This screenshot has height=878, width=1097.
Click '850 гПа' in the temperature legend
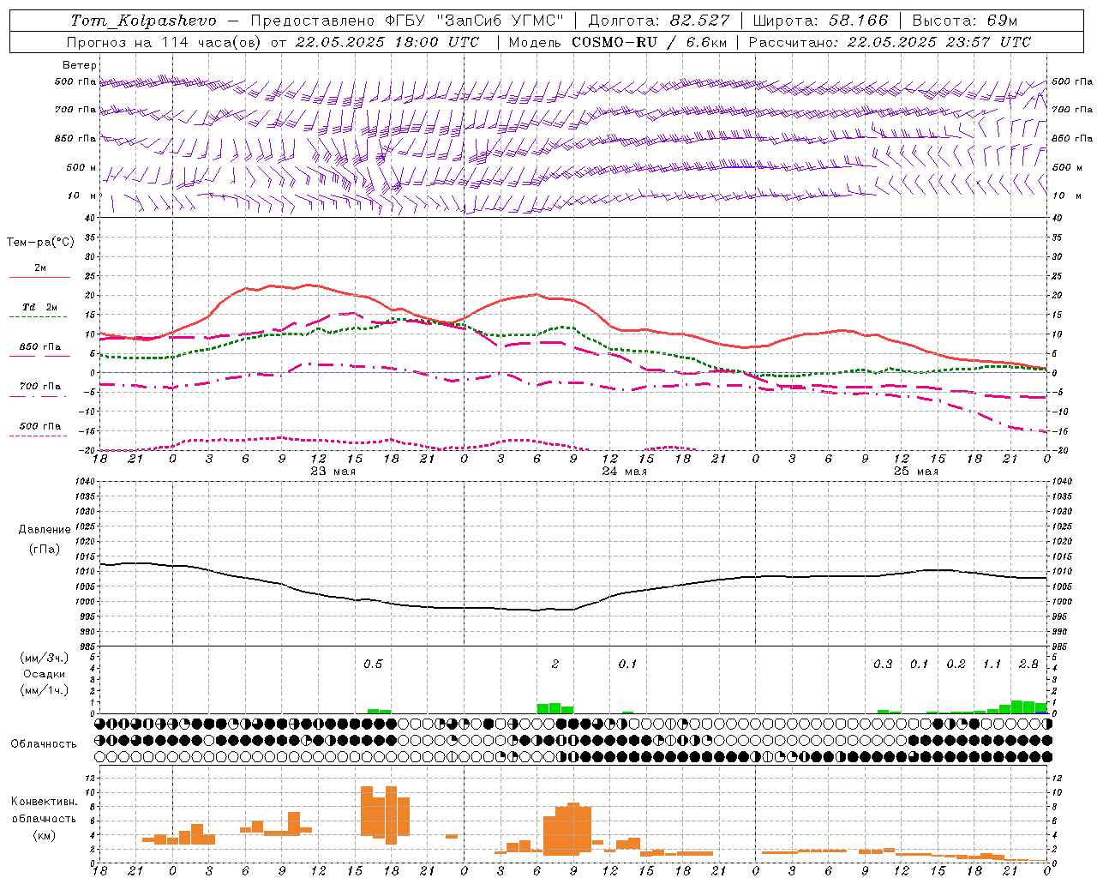pos(40,347)
